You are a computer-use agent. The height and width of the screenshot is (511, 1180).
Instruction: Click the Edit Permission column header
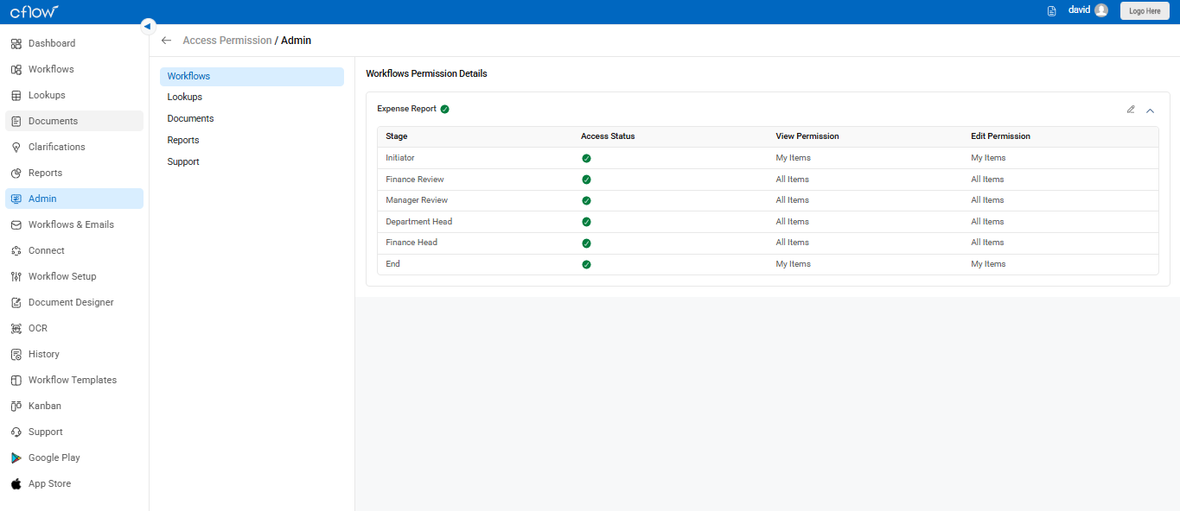click(x=1000, y=136)
